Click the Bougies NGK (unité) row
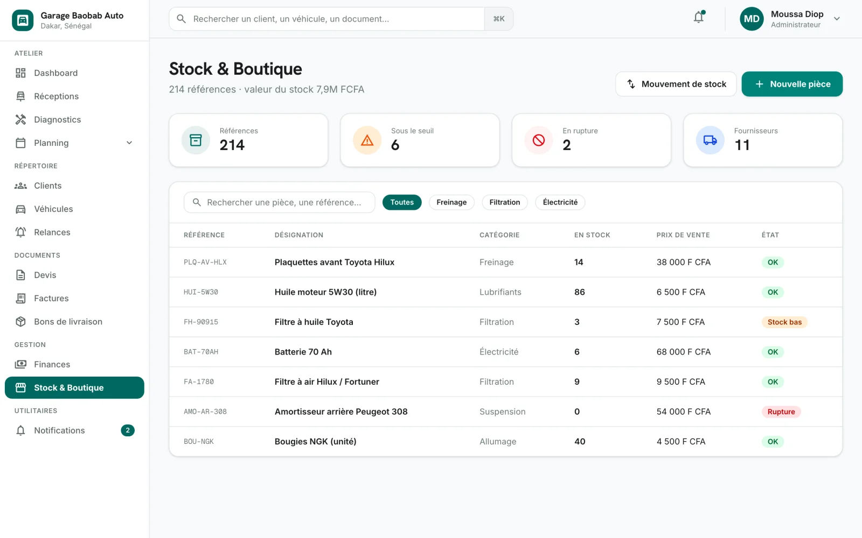 (505, 442)
